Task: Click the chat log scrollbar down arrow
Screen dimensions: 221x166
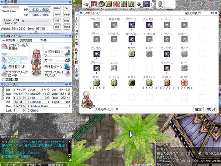Action: pos(70,156)
